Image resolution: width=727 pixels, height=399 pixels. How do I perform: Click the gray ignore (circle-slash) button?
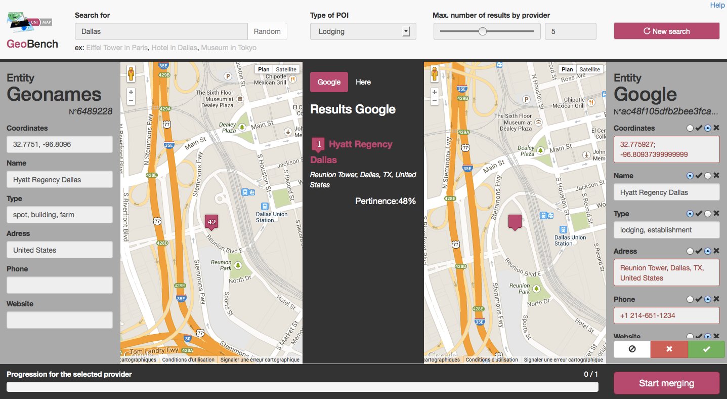point(632,349)
